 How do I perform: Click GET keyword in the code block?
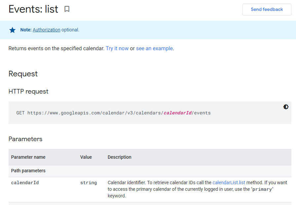click(x=20, y=113)
